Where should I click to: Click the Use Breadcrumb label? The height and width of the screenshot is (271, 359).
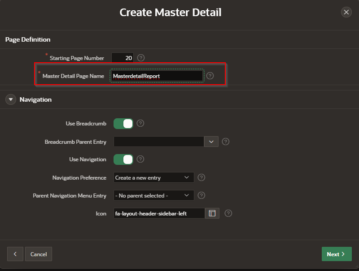[86, 124]
